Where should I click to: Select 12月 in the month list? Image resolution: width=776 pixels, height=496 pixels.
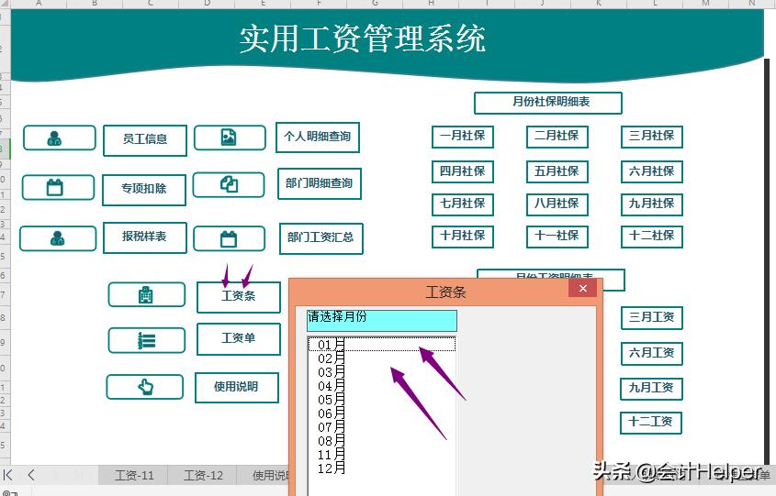pyautogui.click(x=381, y=468)
